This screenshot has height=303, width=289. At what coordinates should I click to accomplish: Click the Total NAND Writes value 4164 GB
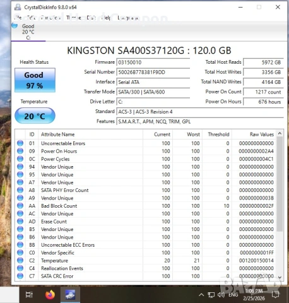point(263,82)
